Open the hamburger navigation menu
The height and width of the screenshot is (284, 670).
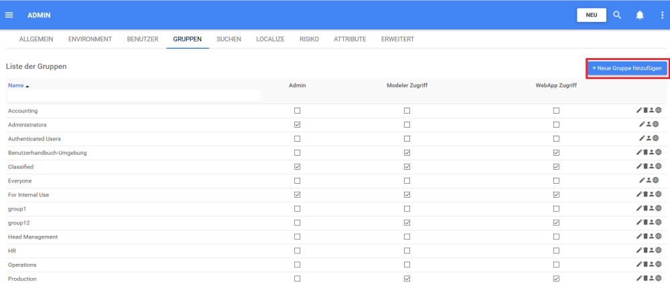click(9, 15)
